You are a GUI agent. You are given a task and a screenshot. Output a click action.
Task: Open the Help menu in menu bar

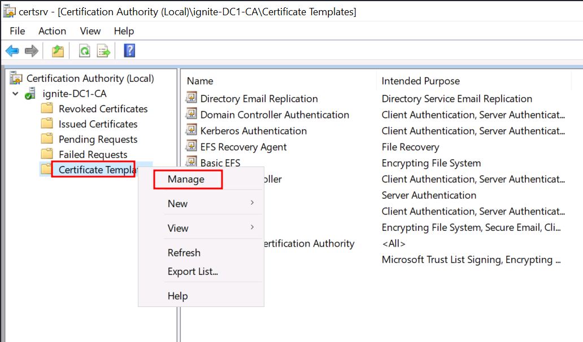(x=124, y=31)
